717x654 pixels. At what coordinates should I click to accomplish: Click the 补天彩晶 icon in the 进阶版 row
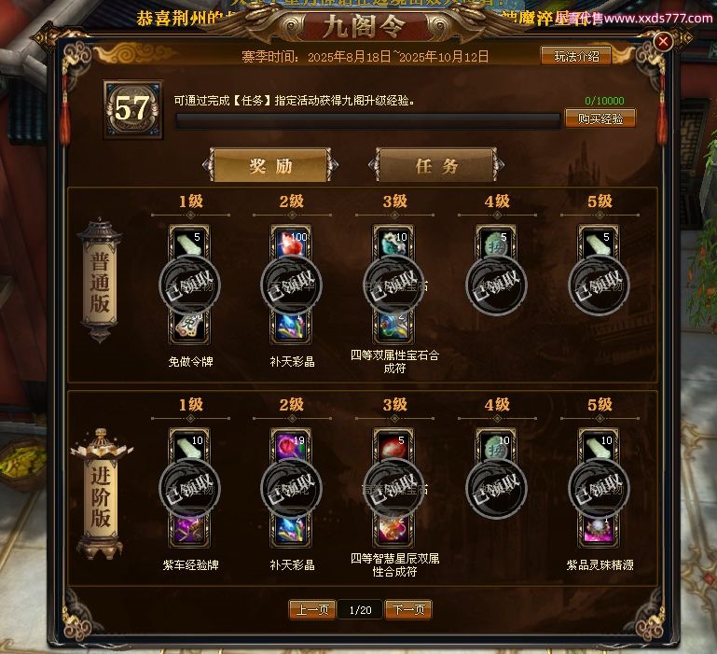(x=291, y=531)
